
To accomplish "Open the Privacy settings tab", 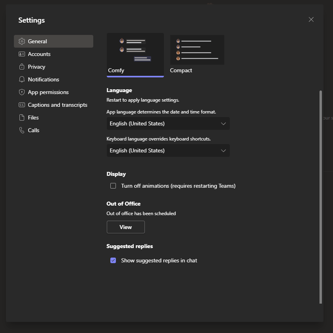I will click(x=37, y=67).
